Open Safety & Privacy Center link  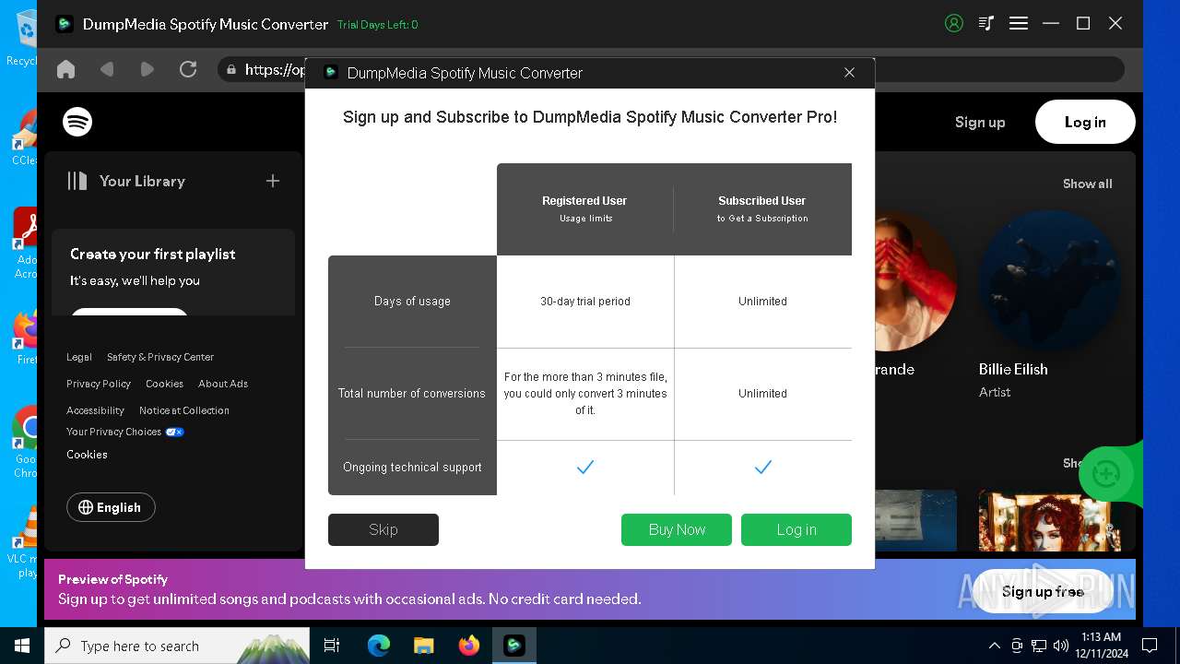click(160, 357)
